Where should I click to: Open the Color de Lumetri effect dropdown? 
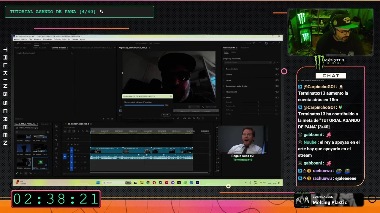pos(248,62)
